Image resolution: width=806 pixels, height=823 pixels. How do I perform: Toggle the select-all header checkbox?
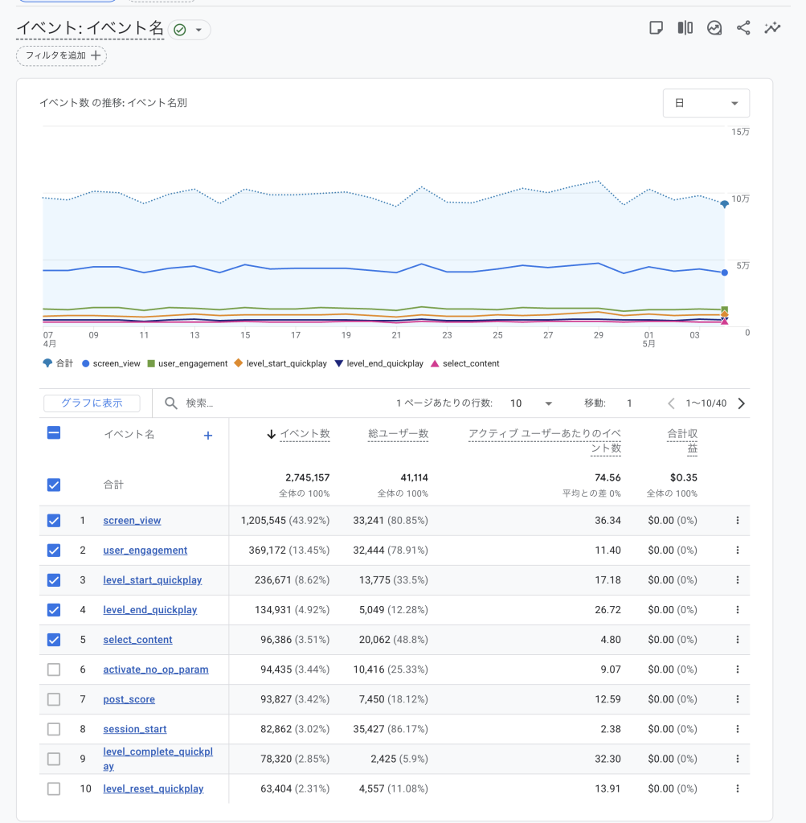tap(54, 432)
